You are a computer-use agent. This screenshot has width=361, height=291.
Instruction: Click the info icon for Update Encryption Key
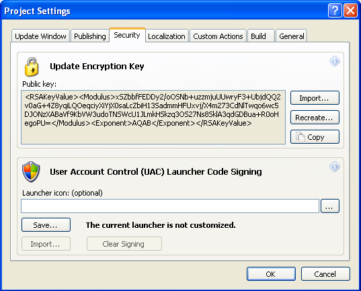pyautogui.click(x=335, y=61)
